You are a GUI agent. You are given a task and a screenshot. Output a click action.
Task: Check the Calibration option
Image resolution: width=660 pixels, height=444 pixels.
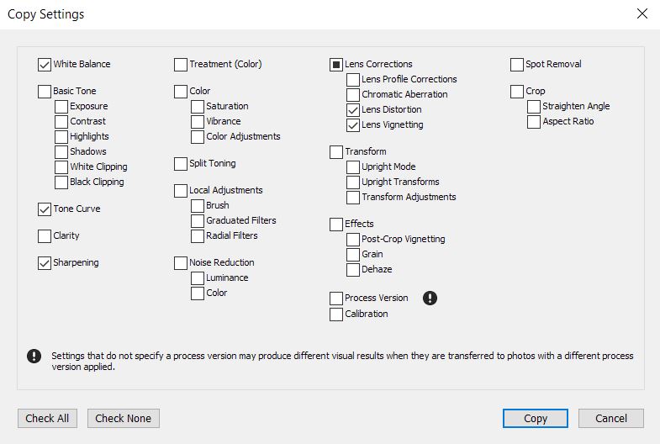pyautogui.click(x=336, y=314)
